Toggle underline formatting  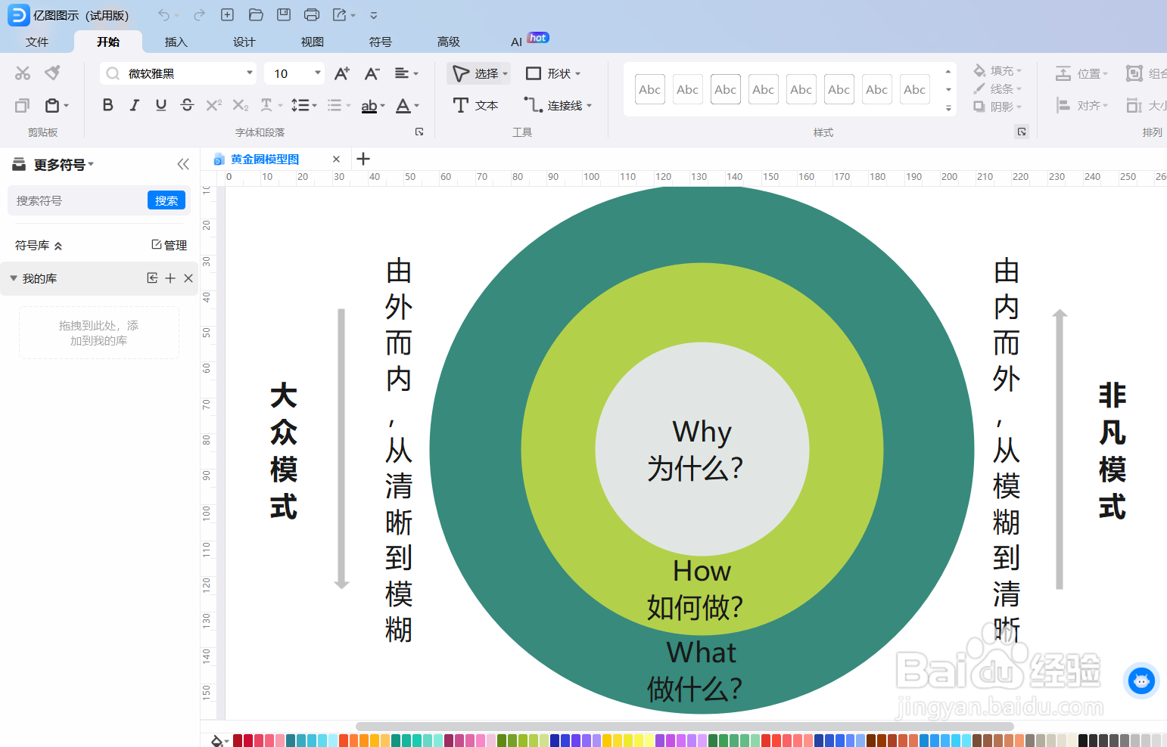click(x=160, y=105)
